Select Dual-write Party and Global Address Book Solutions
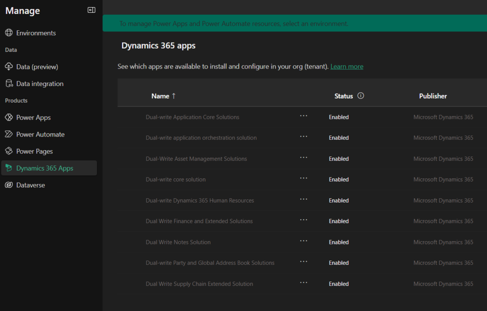This screenshot has width=487, height=311. (x=210, y=263)
